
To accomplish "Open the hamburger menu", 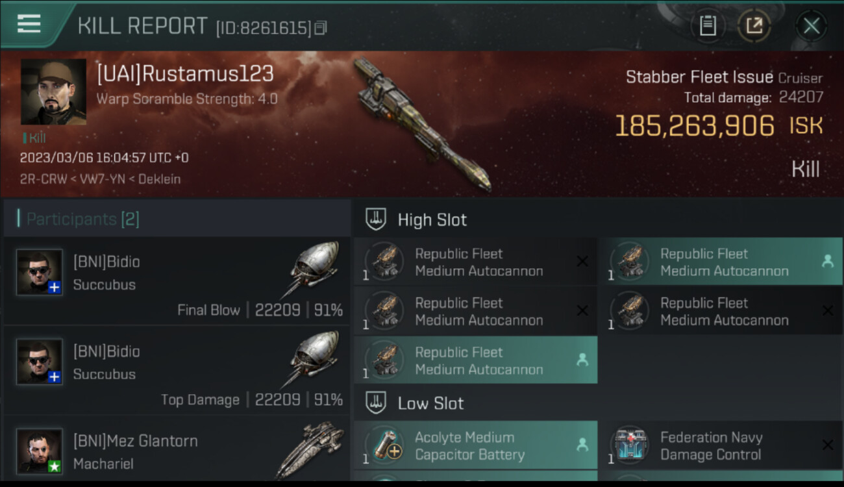I will tap(29, 24).
